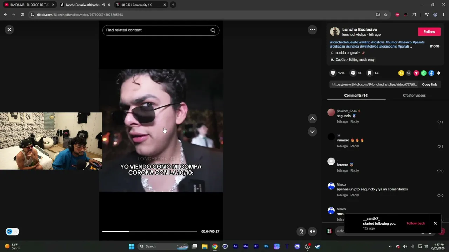Go to the next video with down arrow
This screenshot has height=252, width=449.
pos(312,132)
